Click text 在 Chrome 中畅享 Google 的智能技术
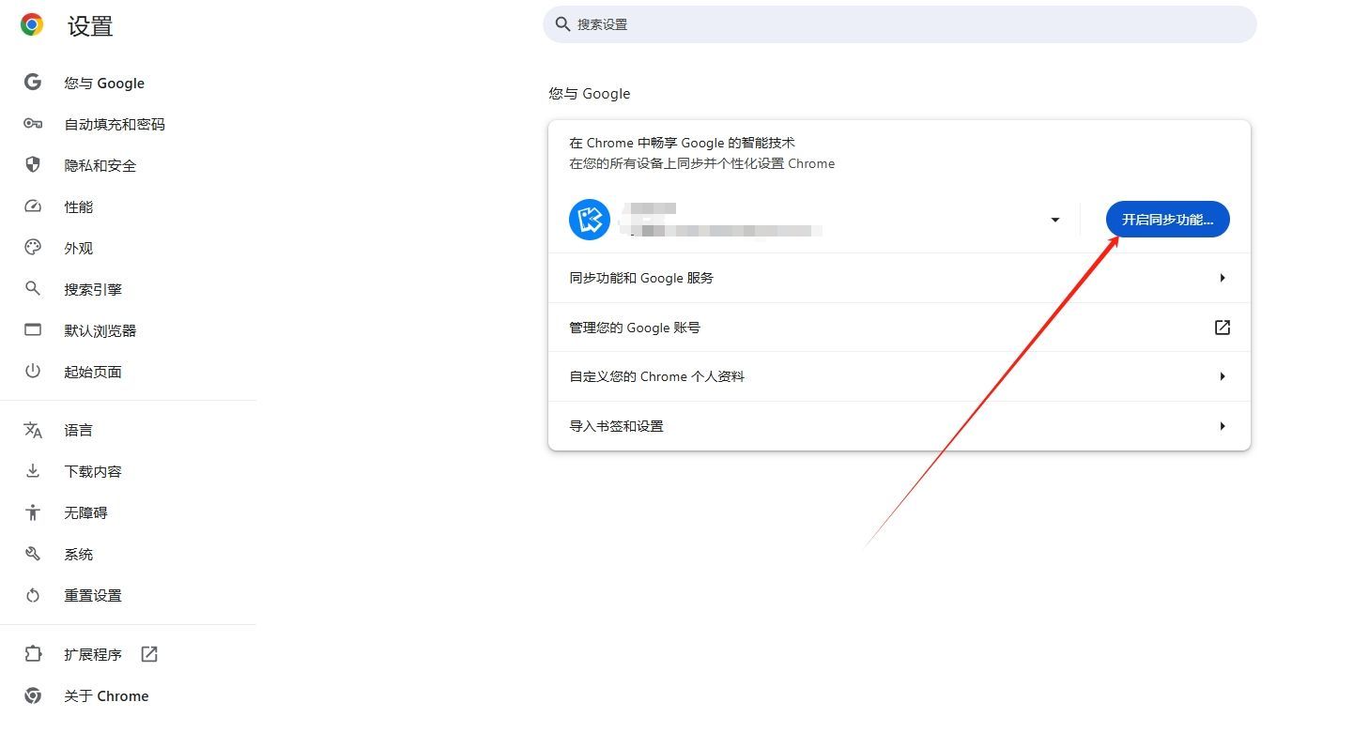Viewport: 1369px width, 748px height. pos(682,143)
